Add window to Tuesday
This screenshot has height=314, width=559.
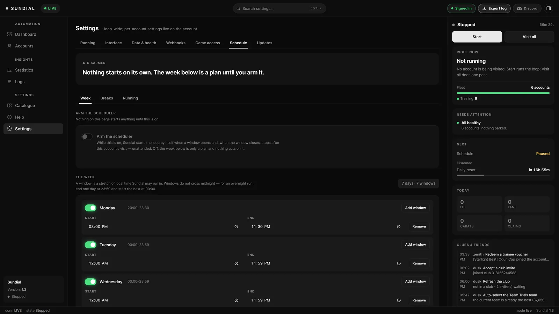(415, 245)
